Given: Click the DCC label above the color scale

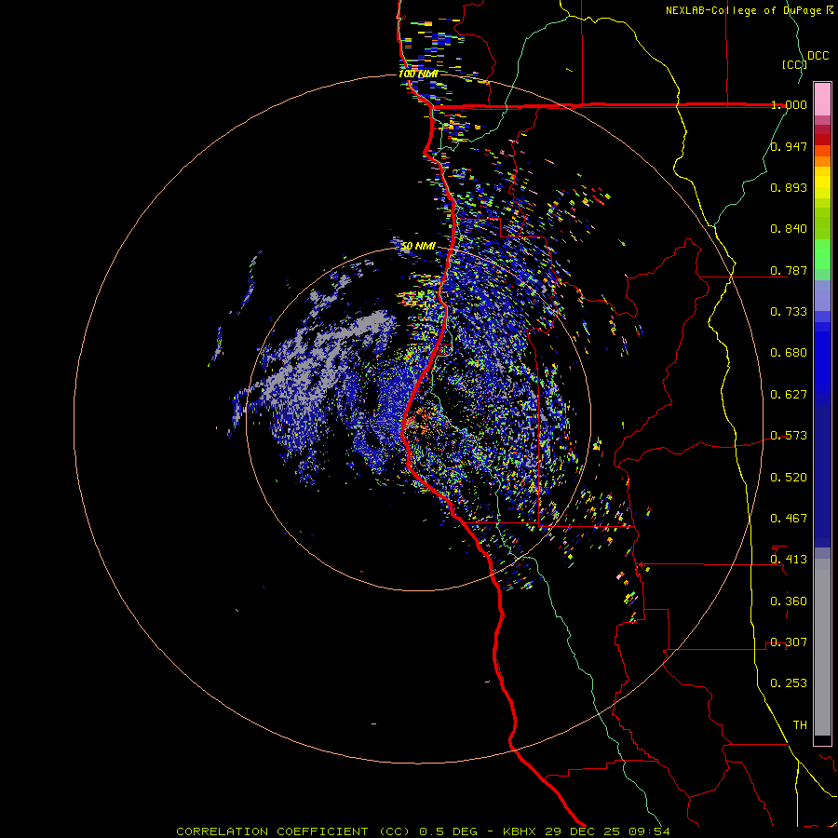Looking at the screenshot, I should (818, 56).
